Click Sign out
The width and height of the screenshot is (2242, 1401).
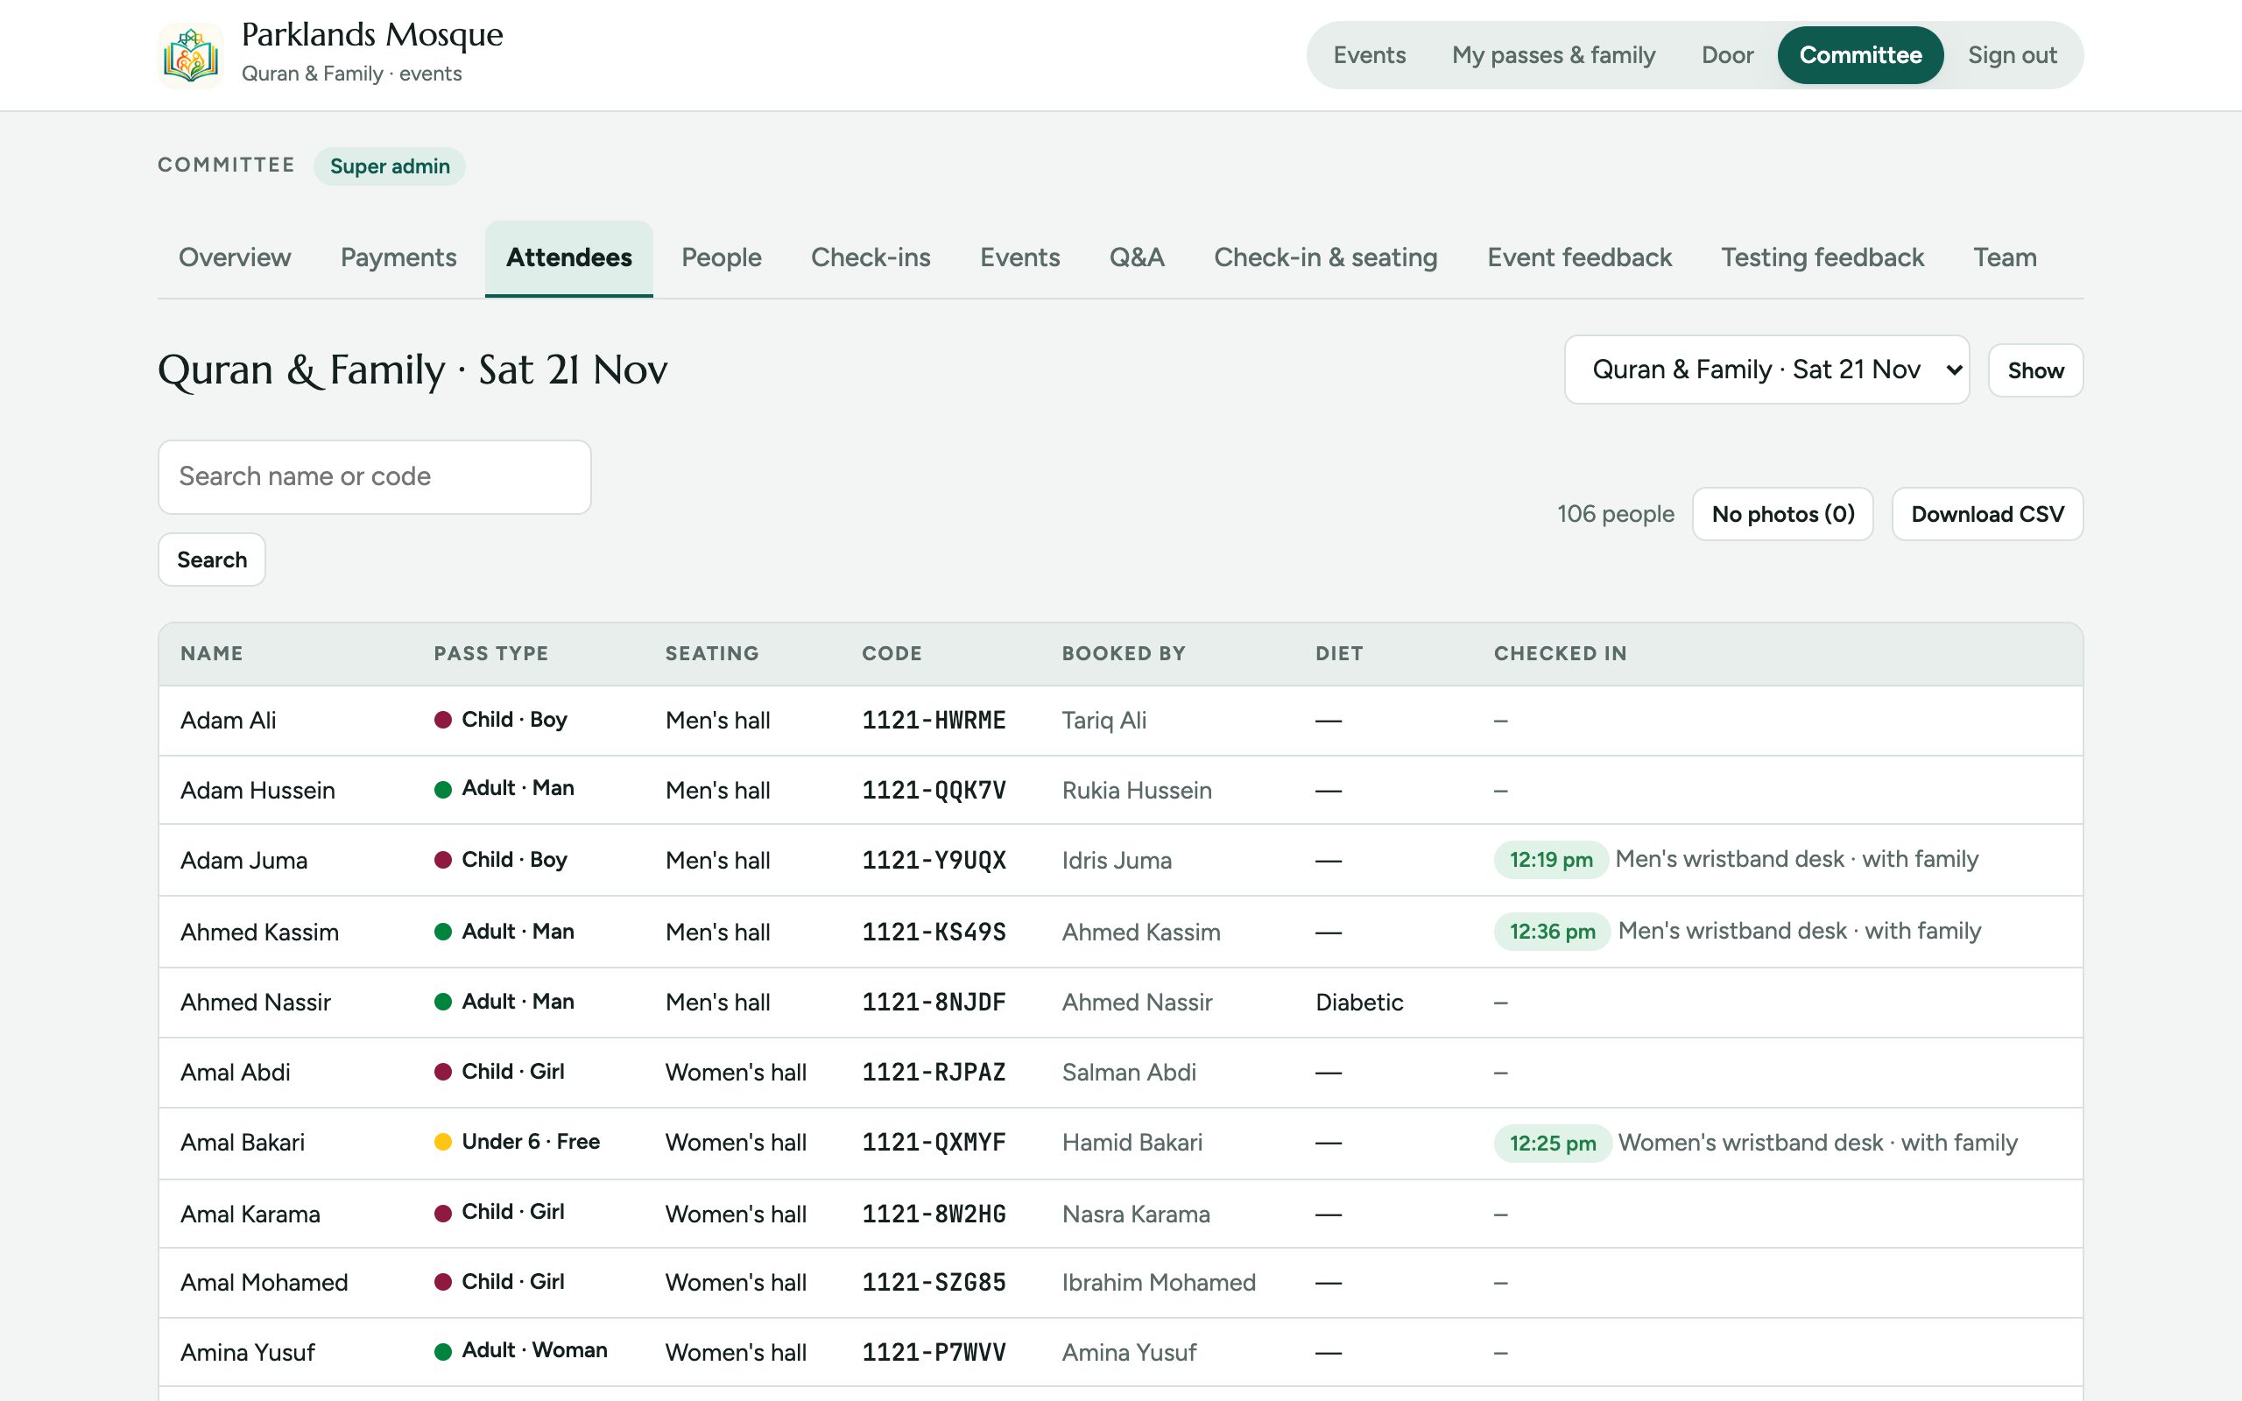[x=2012, y=55]
